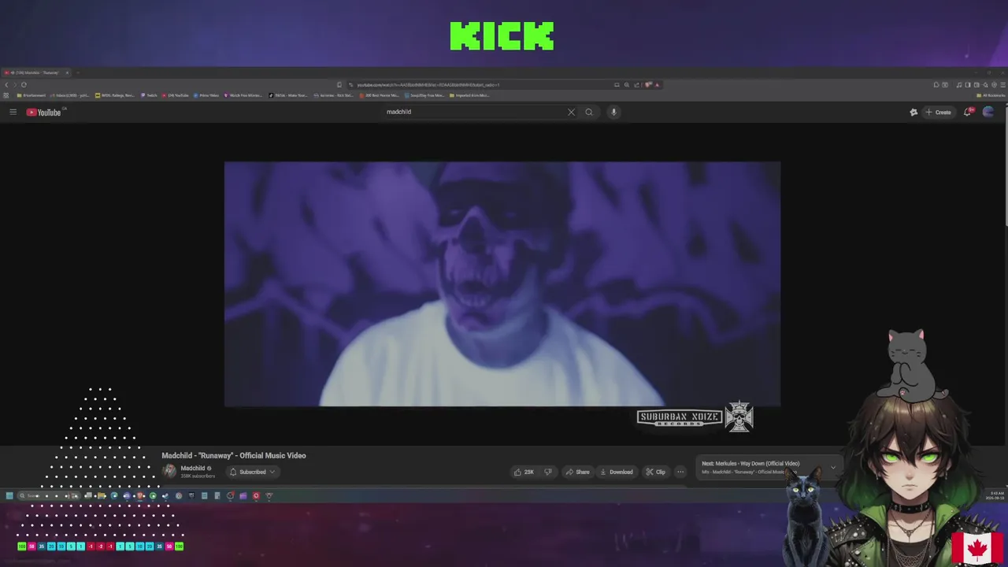Image resolution: width=1008 pixels, height=567 pixels.
Task: Open the TikTok bookmark
Action: [288, 95]
